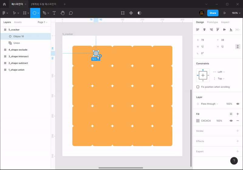This screenshot has width=243, height=170.
Task: Switch to Prototype tab
Action: click(x=212, y=22)
